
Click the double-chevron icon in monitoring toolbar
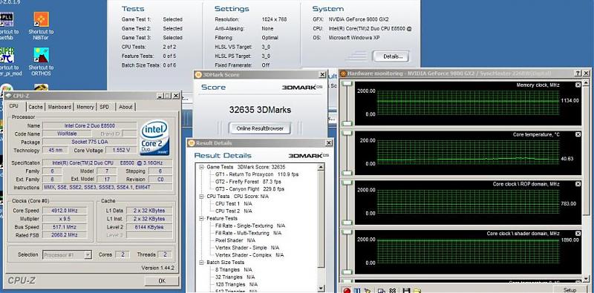tap(393, 290)
